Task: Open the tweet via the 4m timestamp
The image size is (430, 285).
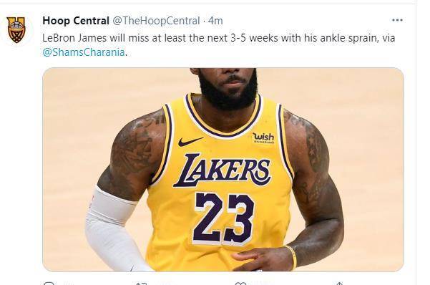Action: click(215, 21)
